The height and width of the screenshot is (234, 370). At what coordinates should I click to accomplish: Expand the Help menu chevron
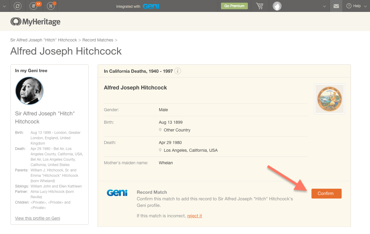tap(366, 6)
